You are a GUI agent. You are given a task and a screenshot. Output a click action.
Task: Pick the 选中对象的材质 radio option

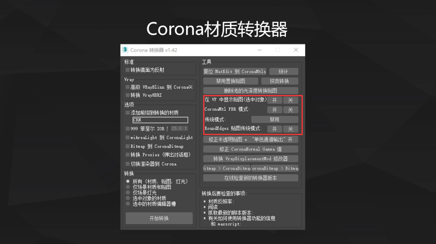(128, 198)
